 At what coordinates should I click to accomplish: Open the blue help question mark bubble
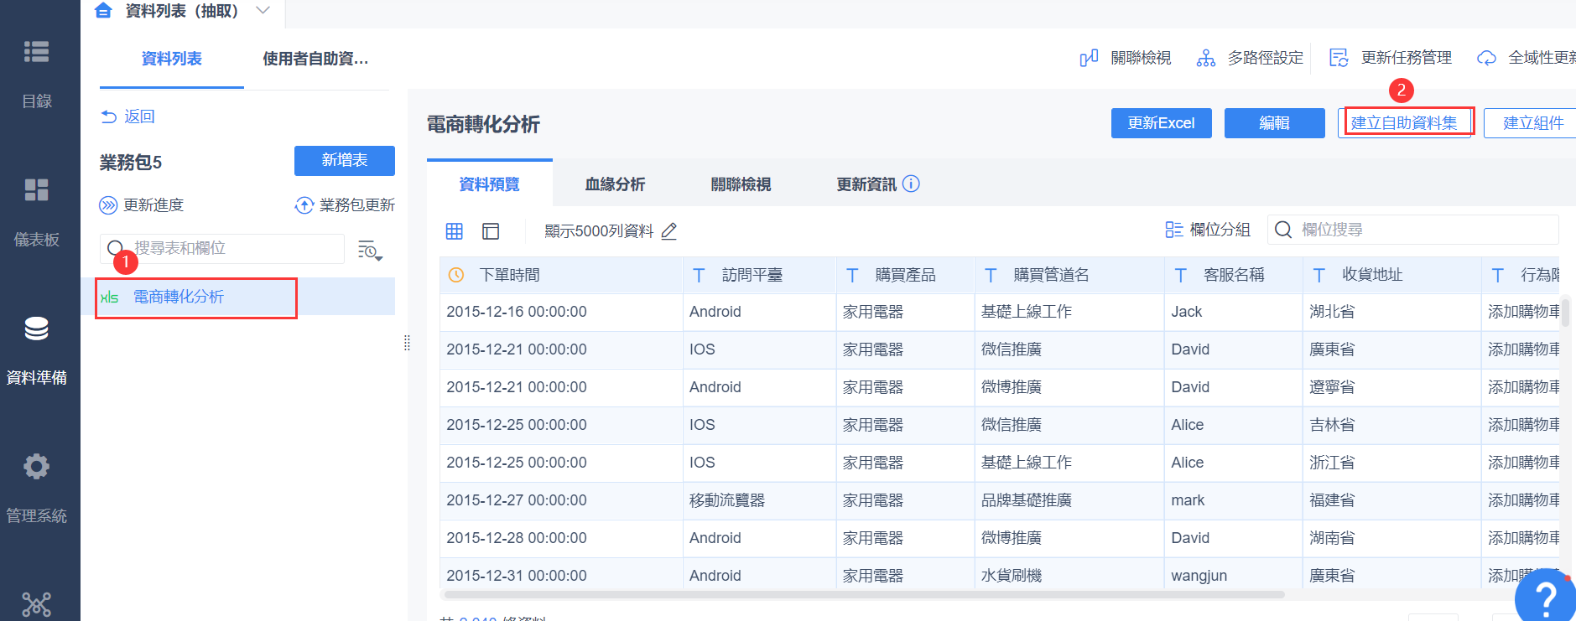(x=1545, y=597)
